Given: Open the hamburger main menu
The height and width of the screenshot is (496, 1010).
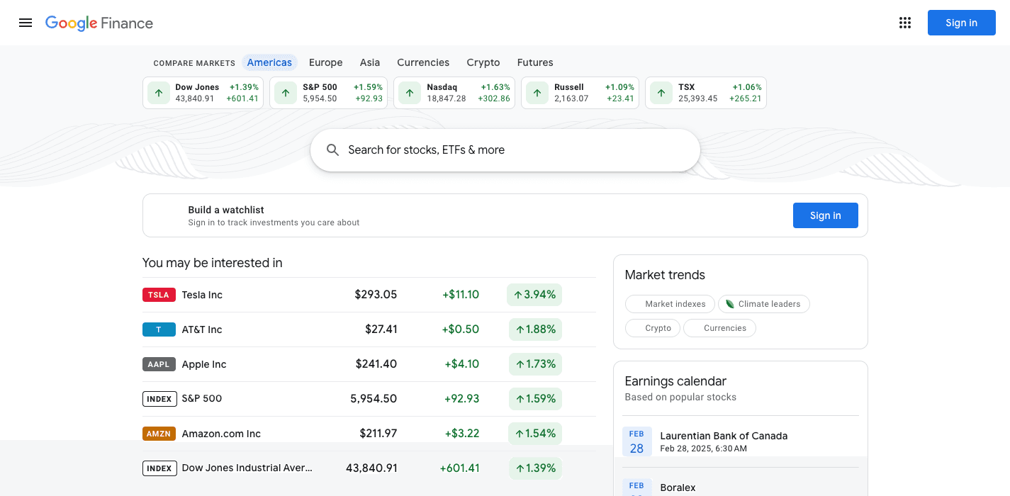Looking at the screenshot, I should coord(26,23).
